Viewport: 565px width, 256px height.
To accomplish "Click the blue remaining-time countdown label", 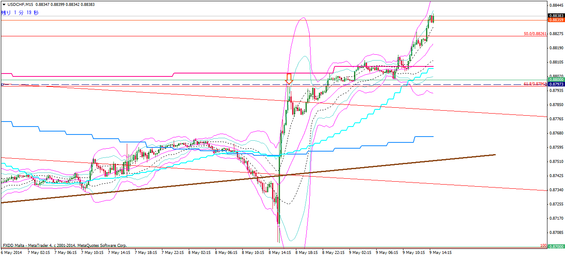I will (x=20, y=13).
